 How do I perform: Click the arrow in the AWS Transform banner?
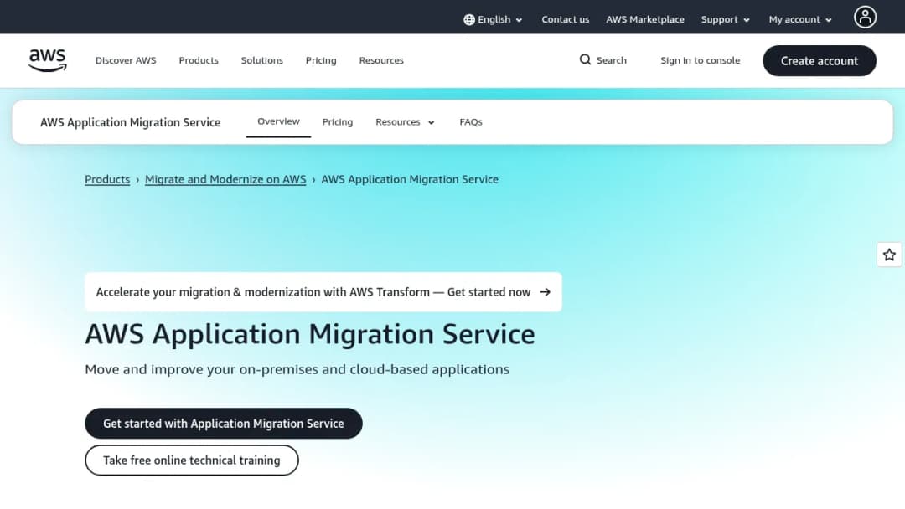[x=545, y=292]
